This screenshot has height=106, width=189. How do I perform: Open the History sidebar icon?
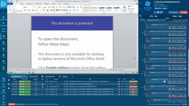point(4,30)
